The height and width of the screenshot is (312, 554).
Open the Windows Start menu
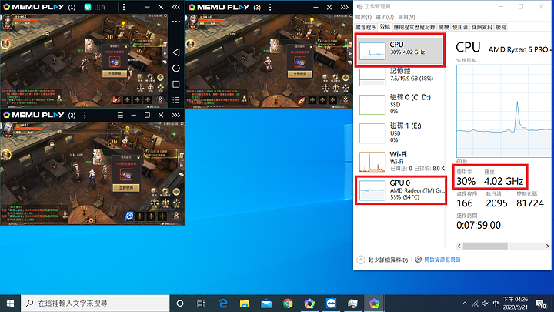tap(10, 304)
